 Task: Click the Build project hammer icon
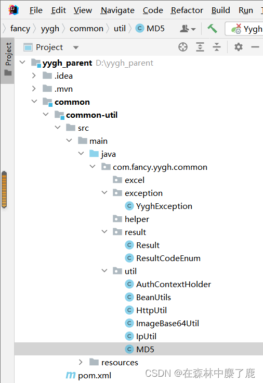click(x=212, y=29)
